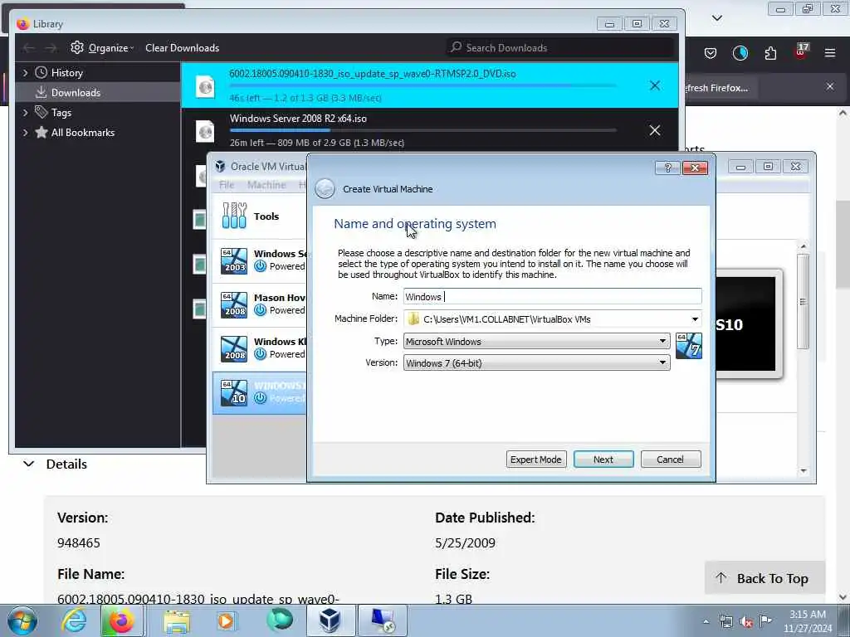Show hidden tray icons arrow
Image resolution: width=850 pixels, height=637 pixels.
pyautogui.click(x=706, y=622)
